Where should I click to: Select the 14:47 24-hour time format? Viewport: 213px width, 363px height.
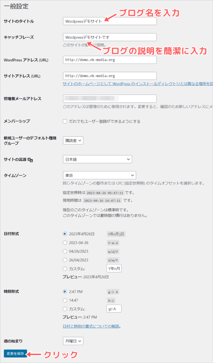coord(65,300)
